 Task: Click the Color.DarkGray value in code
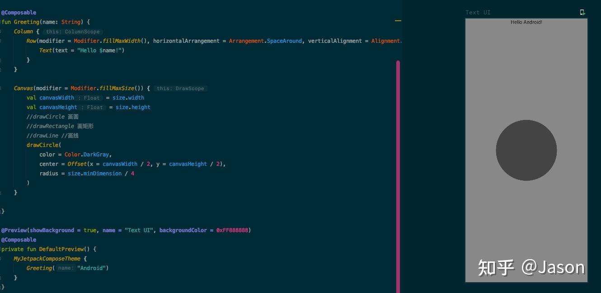coord(87,155)
